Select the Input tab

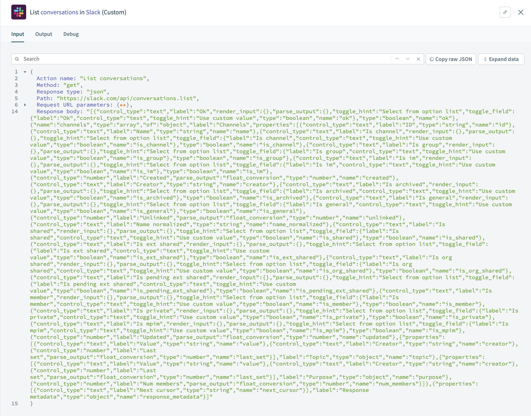(17, 34)
